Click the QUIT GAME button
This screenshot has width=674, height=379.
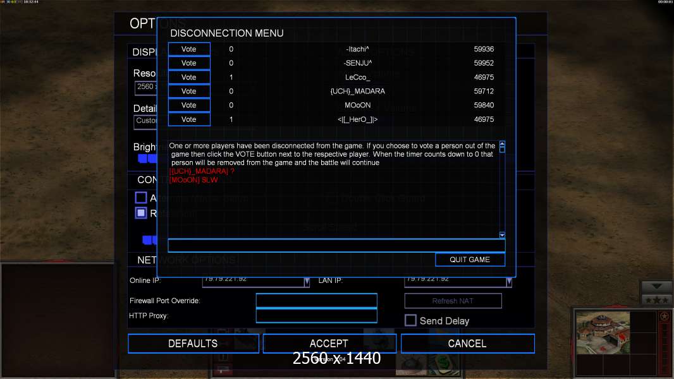pyautogui.click(x=470, y=260)
